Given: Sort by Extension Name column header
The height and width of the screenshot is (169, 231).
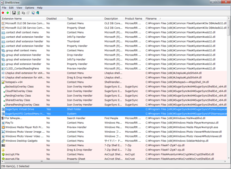Looking at the screenshot, I should point(23,19).
